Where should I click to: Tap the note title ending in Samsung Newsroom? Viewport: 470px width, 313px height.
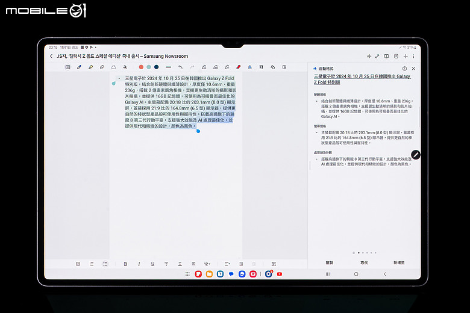122,56
